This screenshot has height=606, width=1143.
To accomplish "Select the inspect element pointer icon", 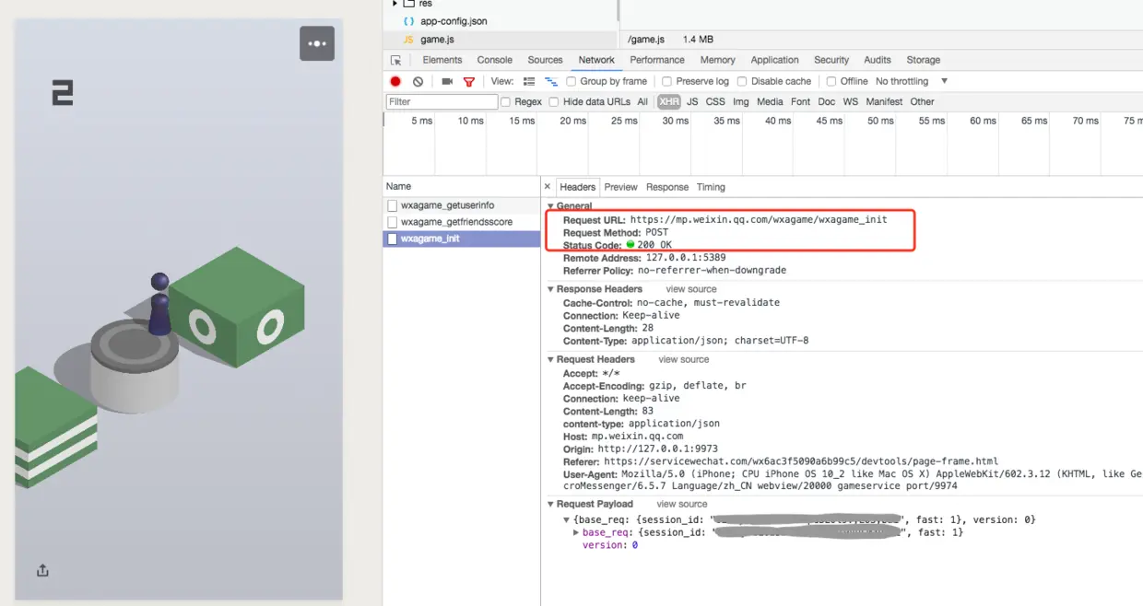I will [x=396, y=60].
